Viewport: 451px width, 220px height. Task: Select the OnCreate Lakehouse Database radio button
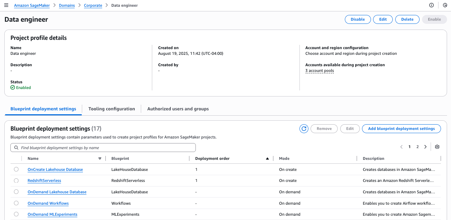(16, 169)
